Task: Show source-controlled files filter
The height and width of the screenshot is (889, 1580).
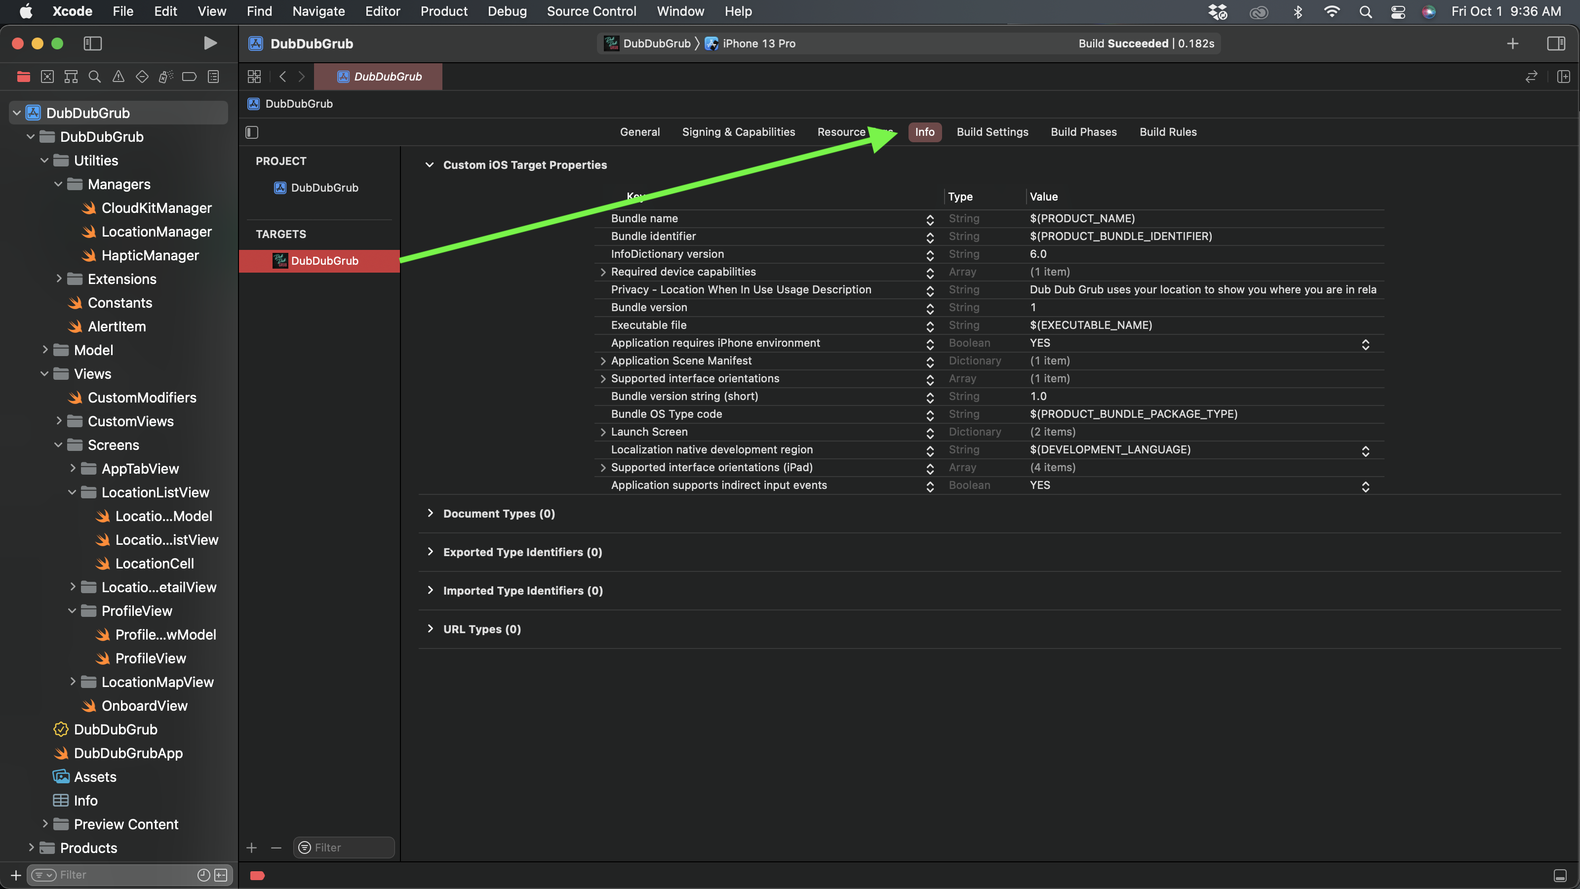Action: 221,875
